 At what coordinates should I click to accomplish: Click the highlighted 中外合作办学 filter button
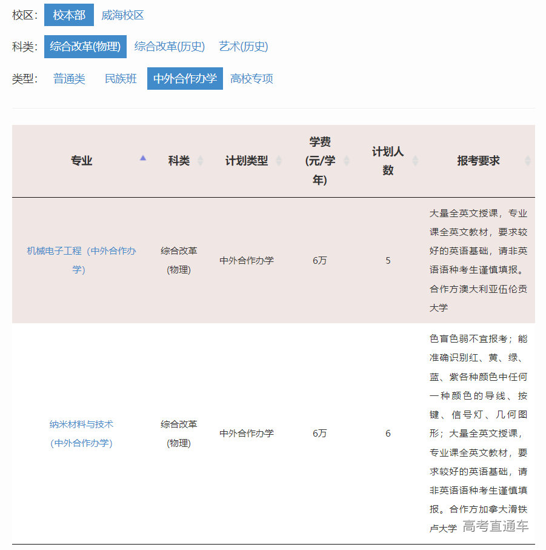(x=185, y=78)
